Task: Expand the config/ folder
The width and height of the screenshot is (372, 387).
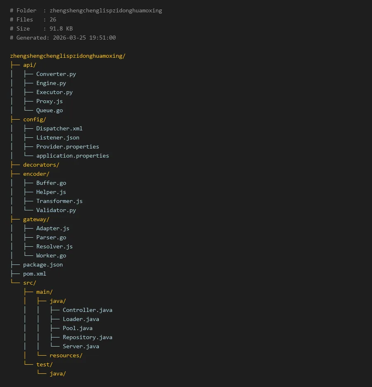Action: click(x=34, y=119)
